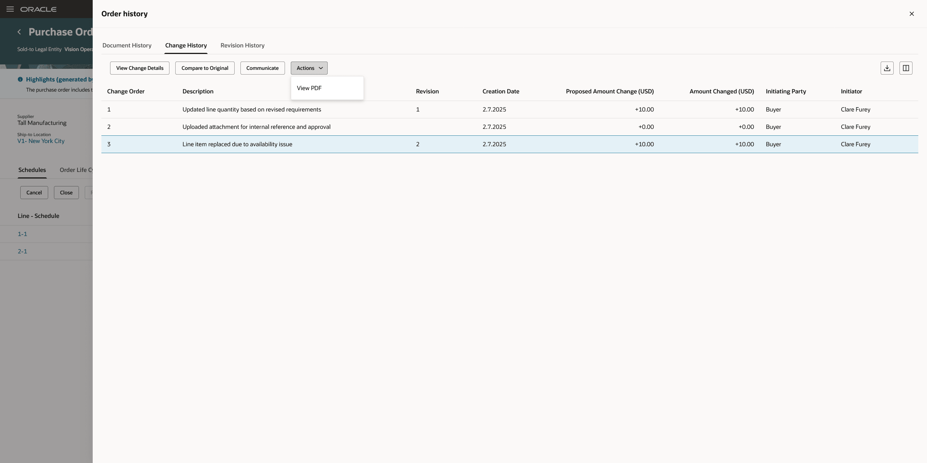Open V1- New York City link
Image resolution: width=927 pixels, height=463 pixels.
pos(41,141)
